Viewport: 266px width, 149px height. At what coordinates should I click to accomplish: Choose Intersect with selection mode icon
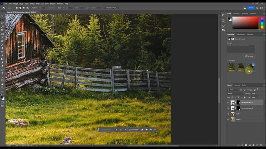[27, 8]
